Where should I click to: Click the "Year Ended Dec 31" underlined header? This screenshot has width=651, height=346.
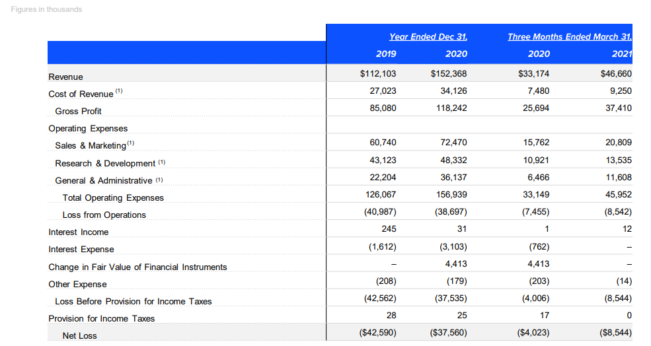(x=428, y=37)
